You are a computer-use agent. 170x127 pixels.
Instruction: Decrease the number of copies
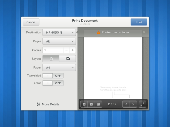point(66,50)
